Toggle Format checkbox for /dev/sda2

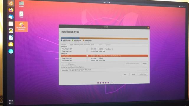pyautogui.click(x=87, y=51)
